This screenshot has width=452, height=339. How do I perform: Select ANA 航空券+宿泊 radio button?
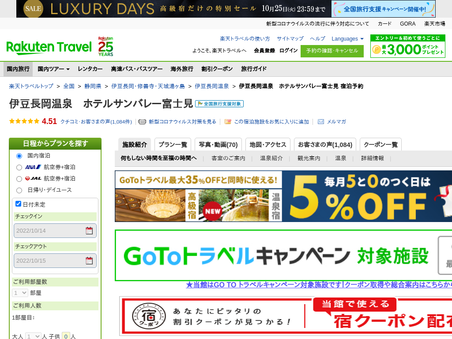click(x=19, y=167)
